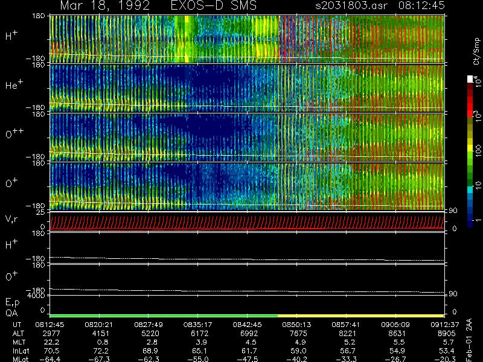Click the UT tick "0857:41"

(346, 325)
